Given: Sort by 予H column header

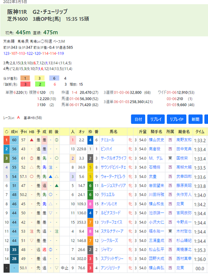Looking at the screenshot, I should click(x=23, y=132).
